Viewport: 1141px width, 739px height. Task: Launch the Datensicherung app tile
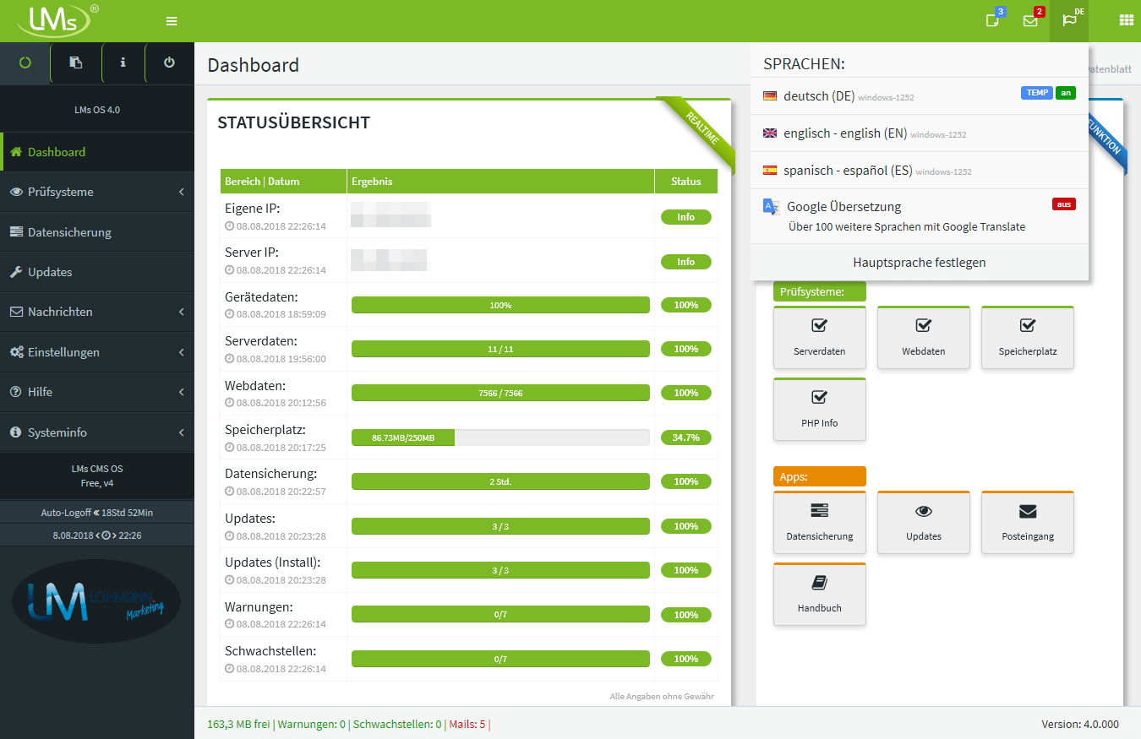(x=820, y=522)
